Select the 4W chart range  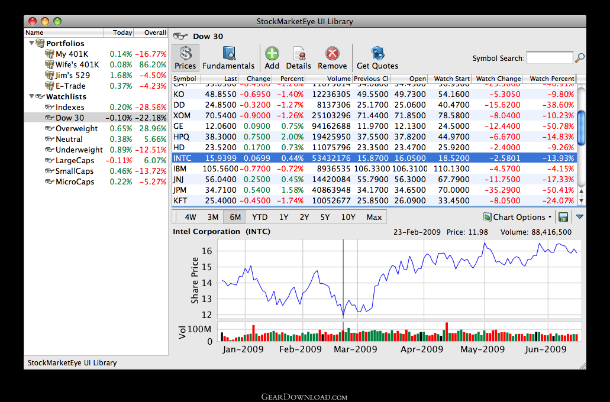tap(191, 217)
